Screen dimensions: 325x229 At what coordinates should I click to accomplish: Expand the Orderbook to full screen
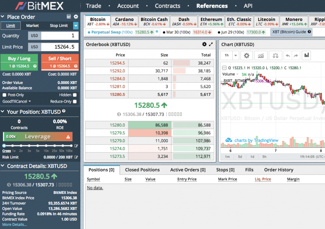(x=210, y=45)
